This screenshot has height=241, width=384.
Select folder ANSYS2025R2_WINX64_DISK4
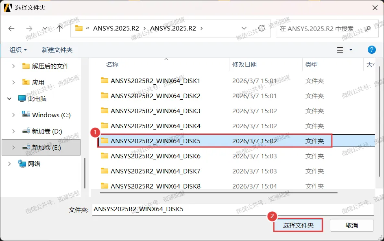point(155,126)
